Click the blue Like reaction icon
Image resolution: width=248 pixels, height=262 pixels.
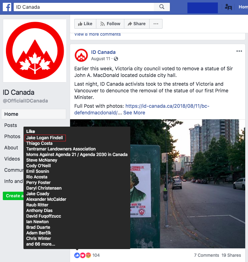click(77, 255)
